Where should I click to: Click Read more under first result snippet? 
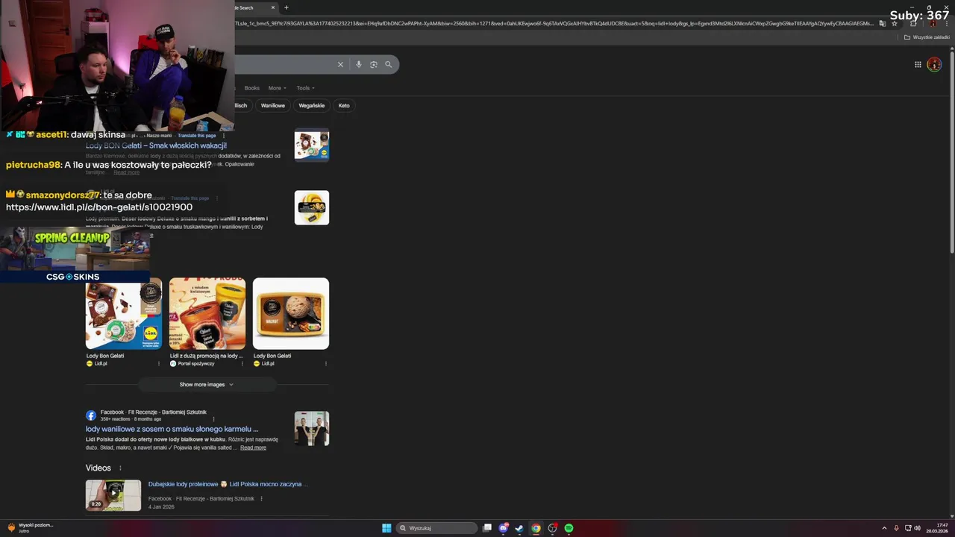[126, 172]
